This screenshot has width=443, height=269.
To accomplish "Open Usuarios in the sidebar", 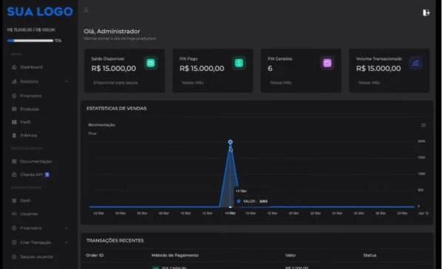I will [x=29, y=214].
